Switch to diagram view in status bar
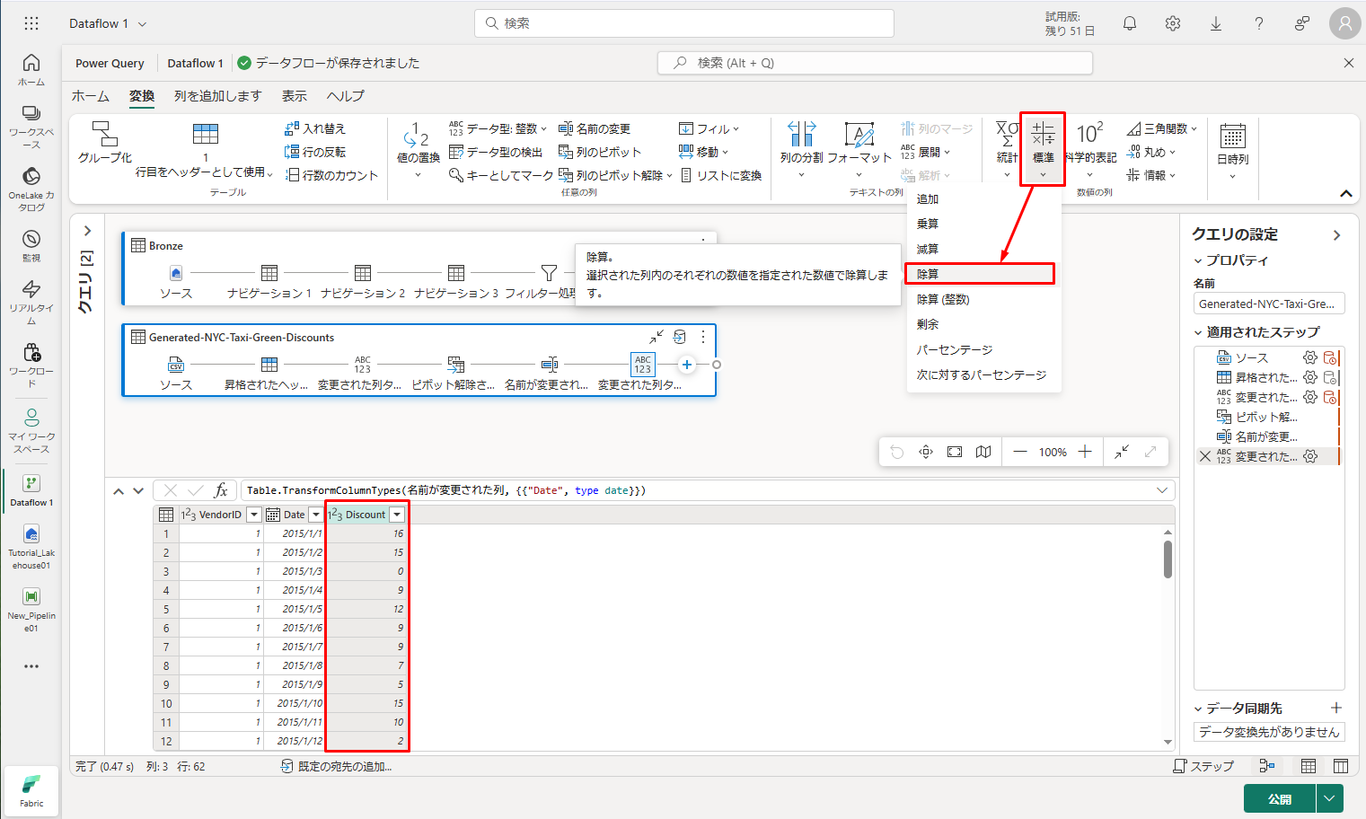Viewport: 1366px width, 819px height. coord(1267,766)
